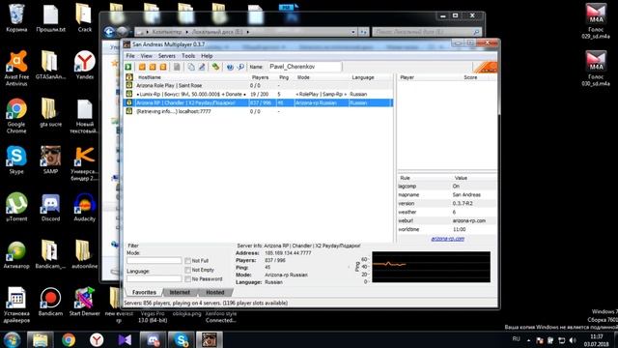This screenshot has width=618, height=348.
Task: Enable the No Password filter checkbox
Action: tap(187, 279)
